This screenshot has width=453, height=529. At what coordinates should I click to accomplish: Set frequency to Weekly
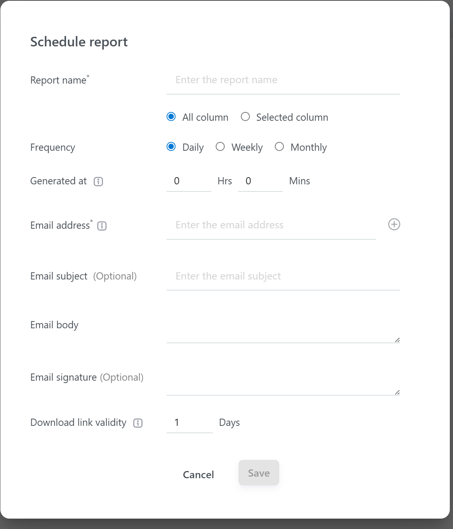pyautogui.click(x=220, y=147)
